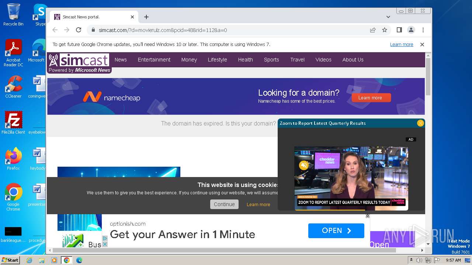
Task: Open the Chrome profile avatar icon
Action: point(411,30)
